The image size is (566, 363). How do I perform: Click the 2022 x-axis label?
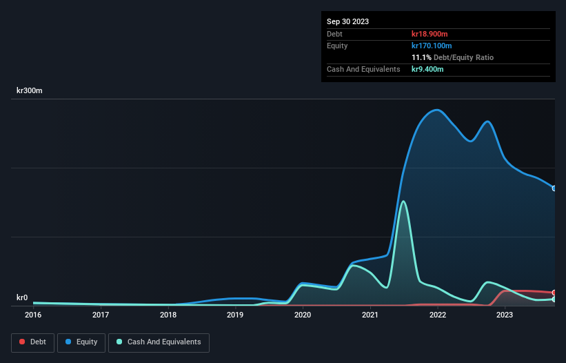click(x=438, y=315)
